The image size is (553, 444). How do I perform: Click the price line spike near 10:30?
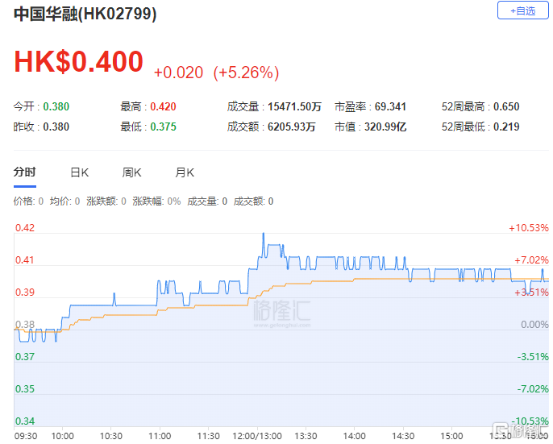114,295
